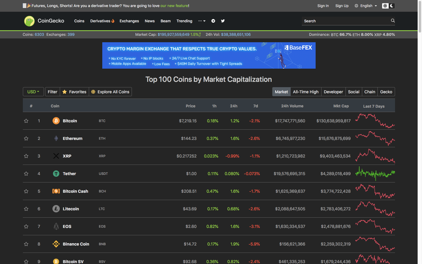Open the Exchanges menu

(129, 21)
